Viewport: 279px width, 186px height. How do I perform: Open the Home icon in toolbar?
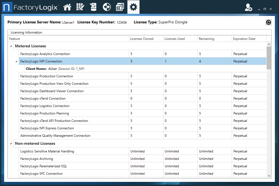tap(67, 7)
